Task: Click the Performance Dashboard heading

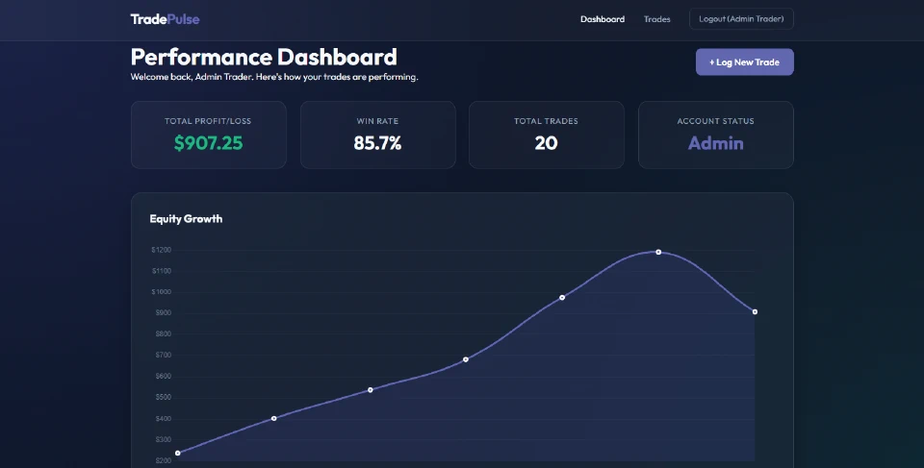Action: [264, 57]
